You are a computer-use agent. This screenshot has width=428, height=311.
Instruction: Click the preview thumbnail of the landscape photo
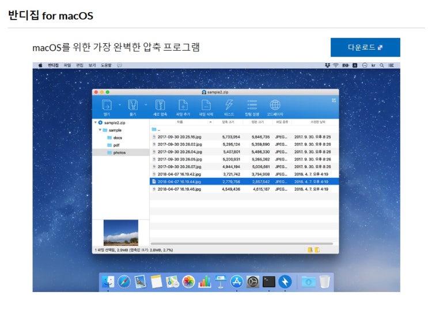121,233
